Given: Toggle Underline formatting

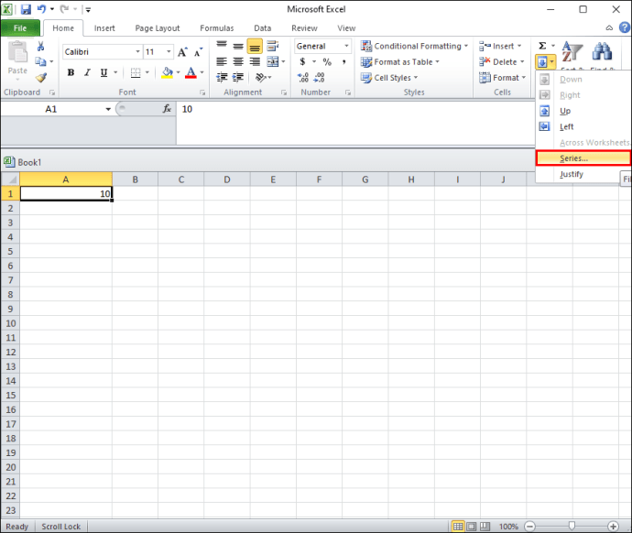Looking at the screenshot, I should tap(104, 73).
